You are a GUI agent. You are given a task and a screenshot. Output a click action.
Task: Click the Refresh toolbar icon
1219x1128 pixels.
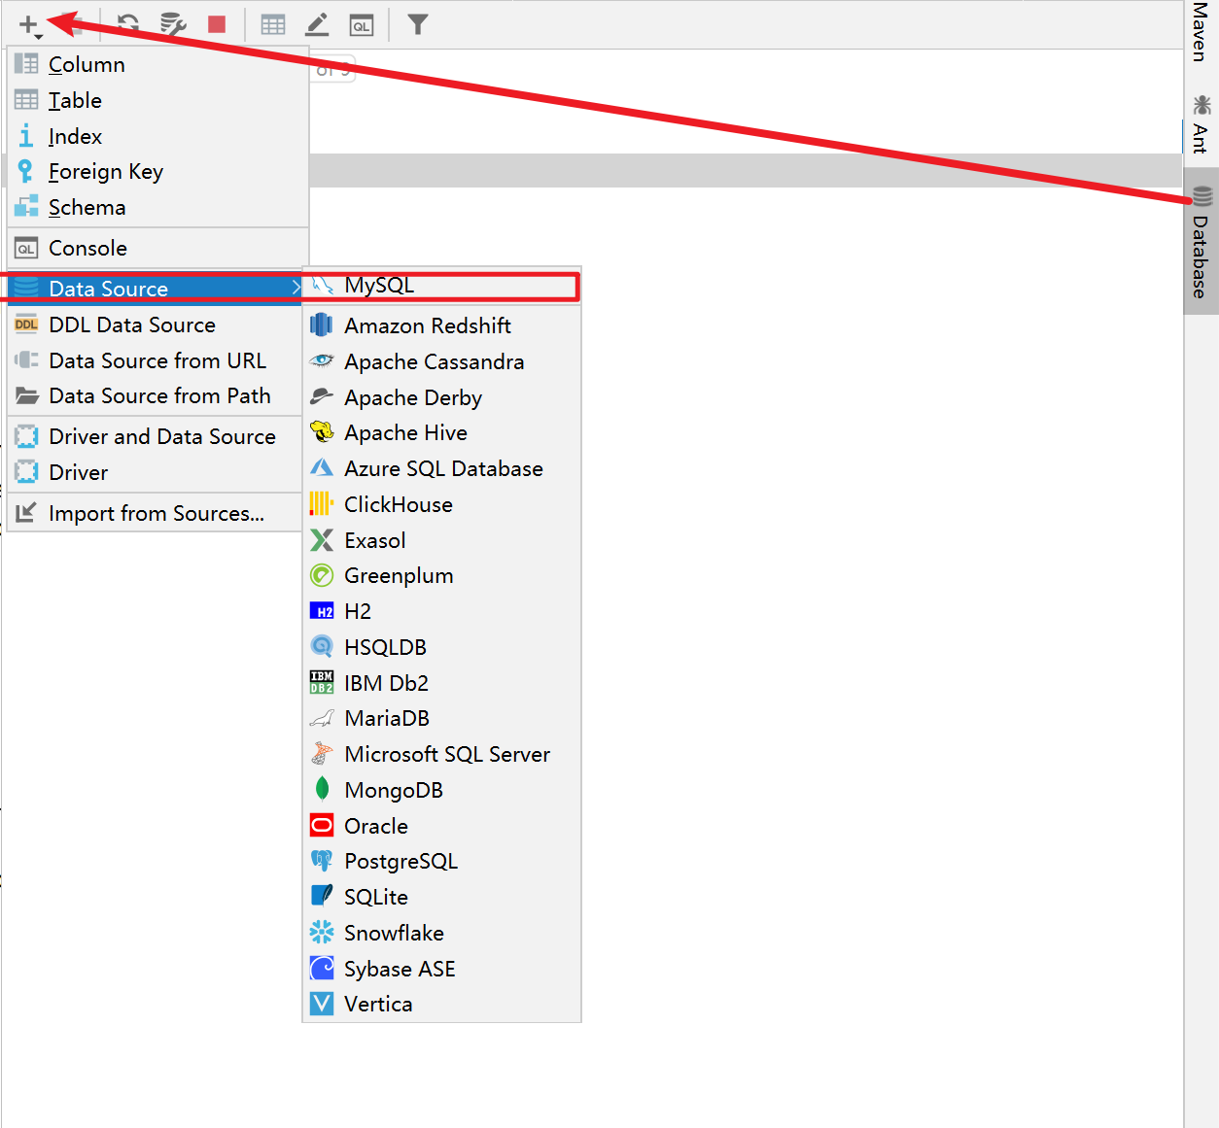click(128, 24)
